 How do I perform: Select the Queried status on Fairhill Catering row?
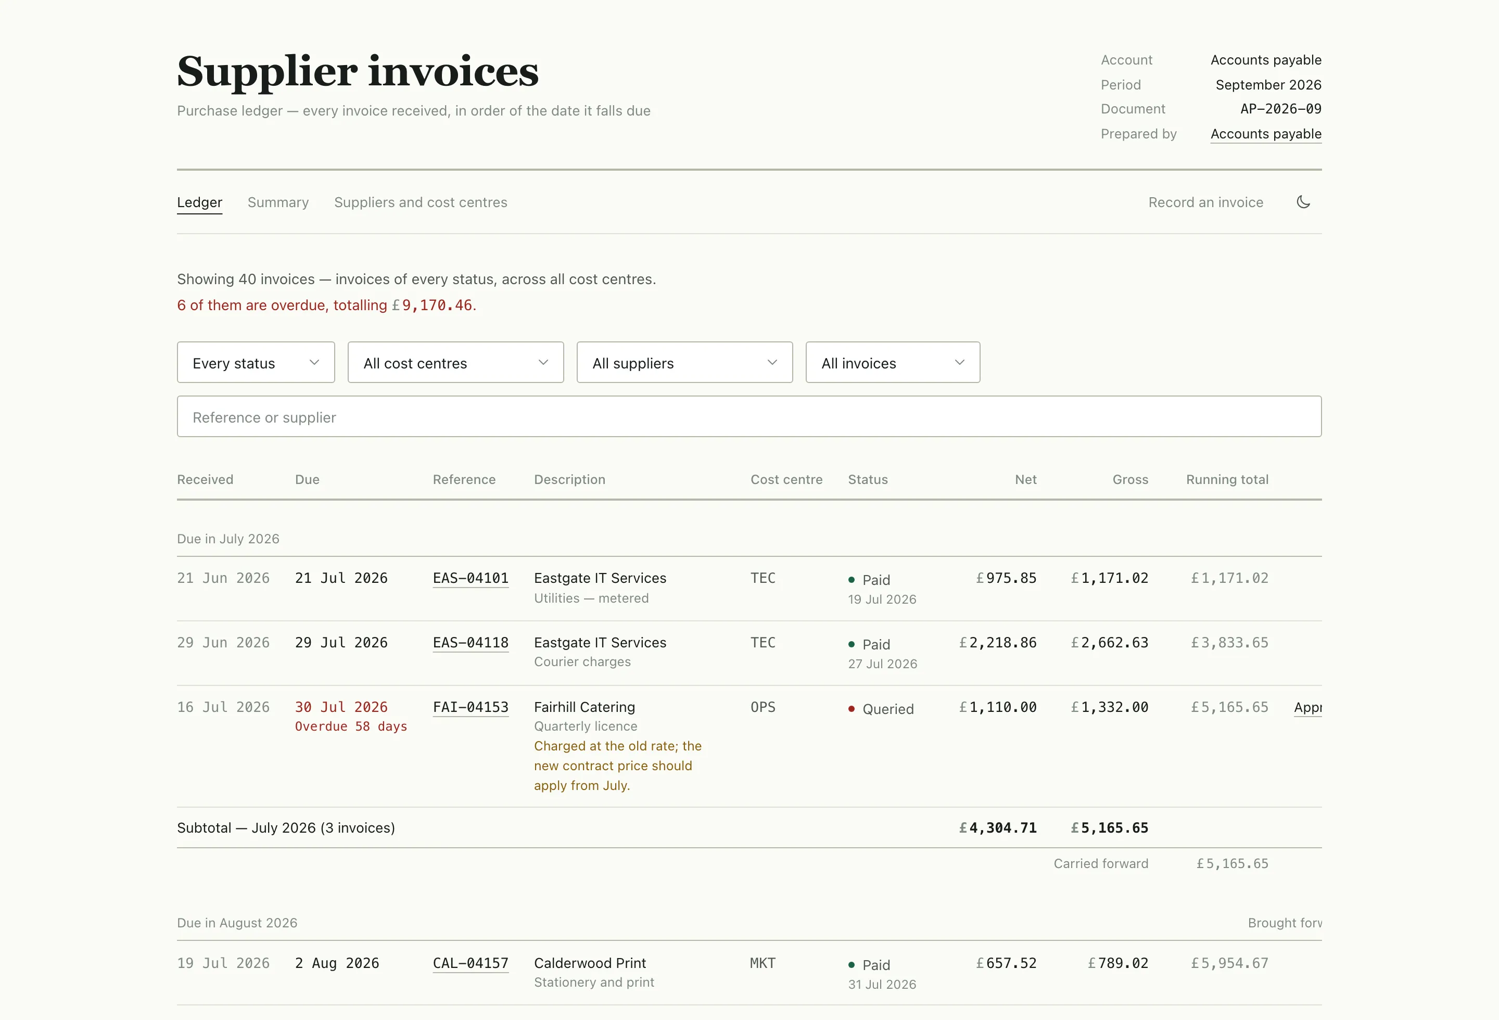tap(881, 709)
